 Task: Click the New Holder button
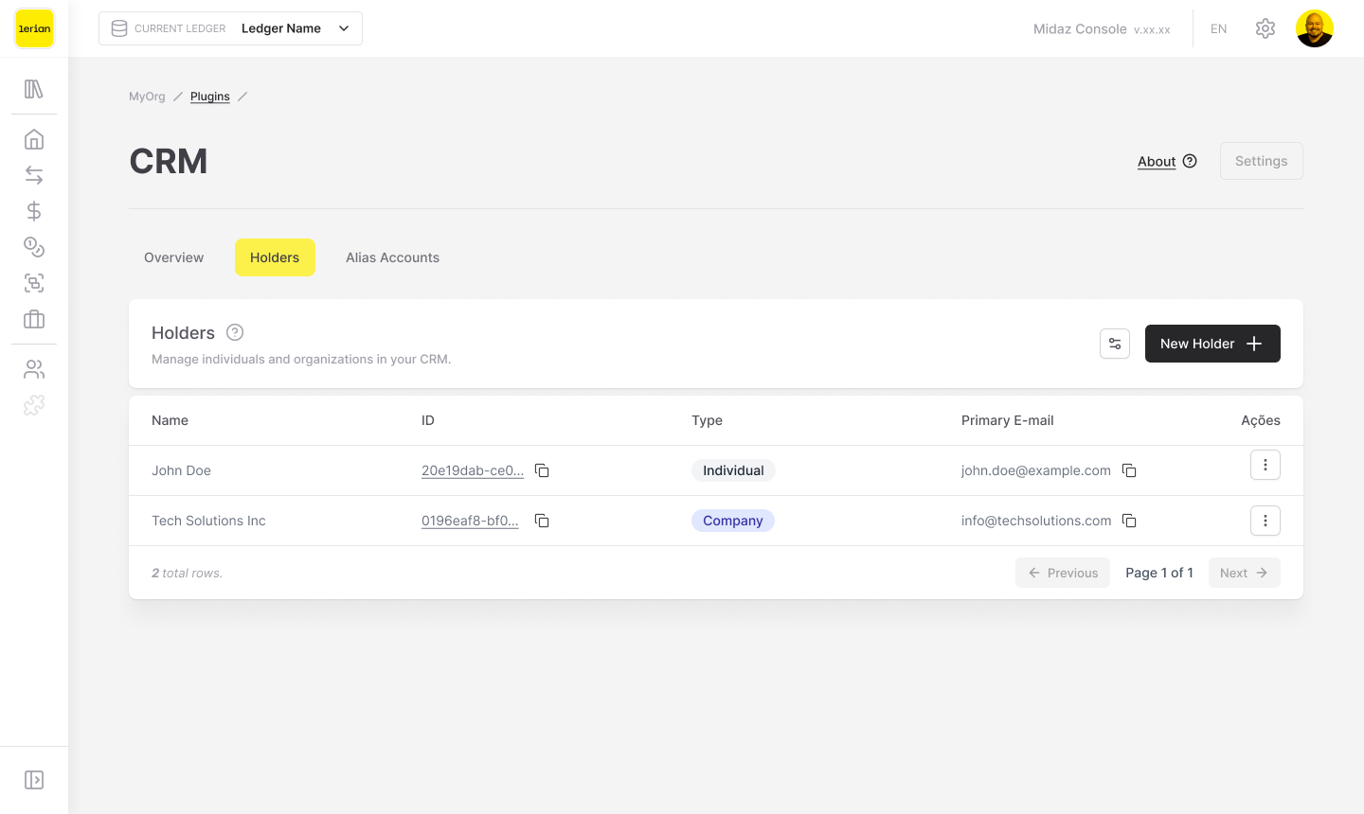(1212, 344)
